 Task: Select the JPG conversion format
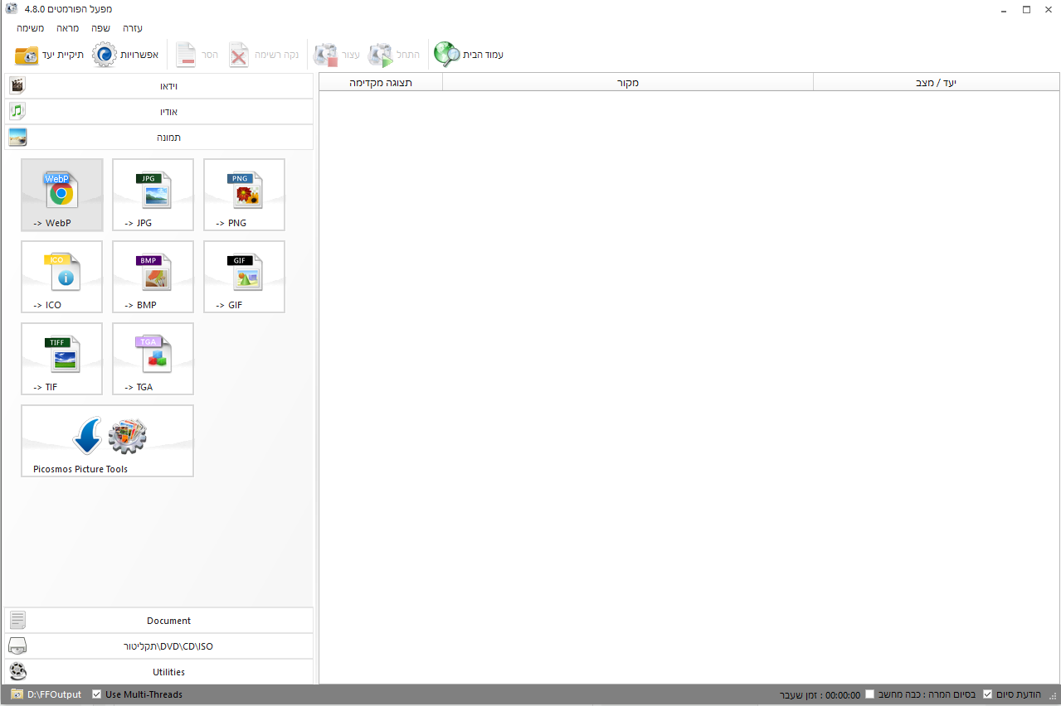pos(153,195)
